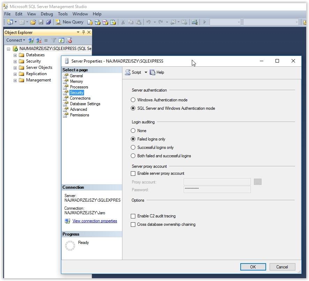The image size is (309, 281).
Task: Select Failed logins only
Action: (133, 139)
